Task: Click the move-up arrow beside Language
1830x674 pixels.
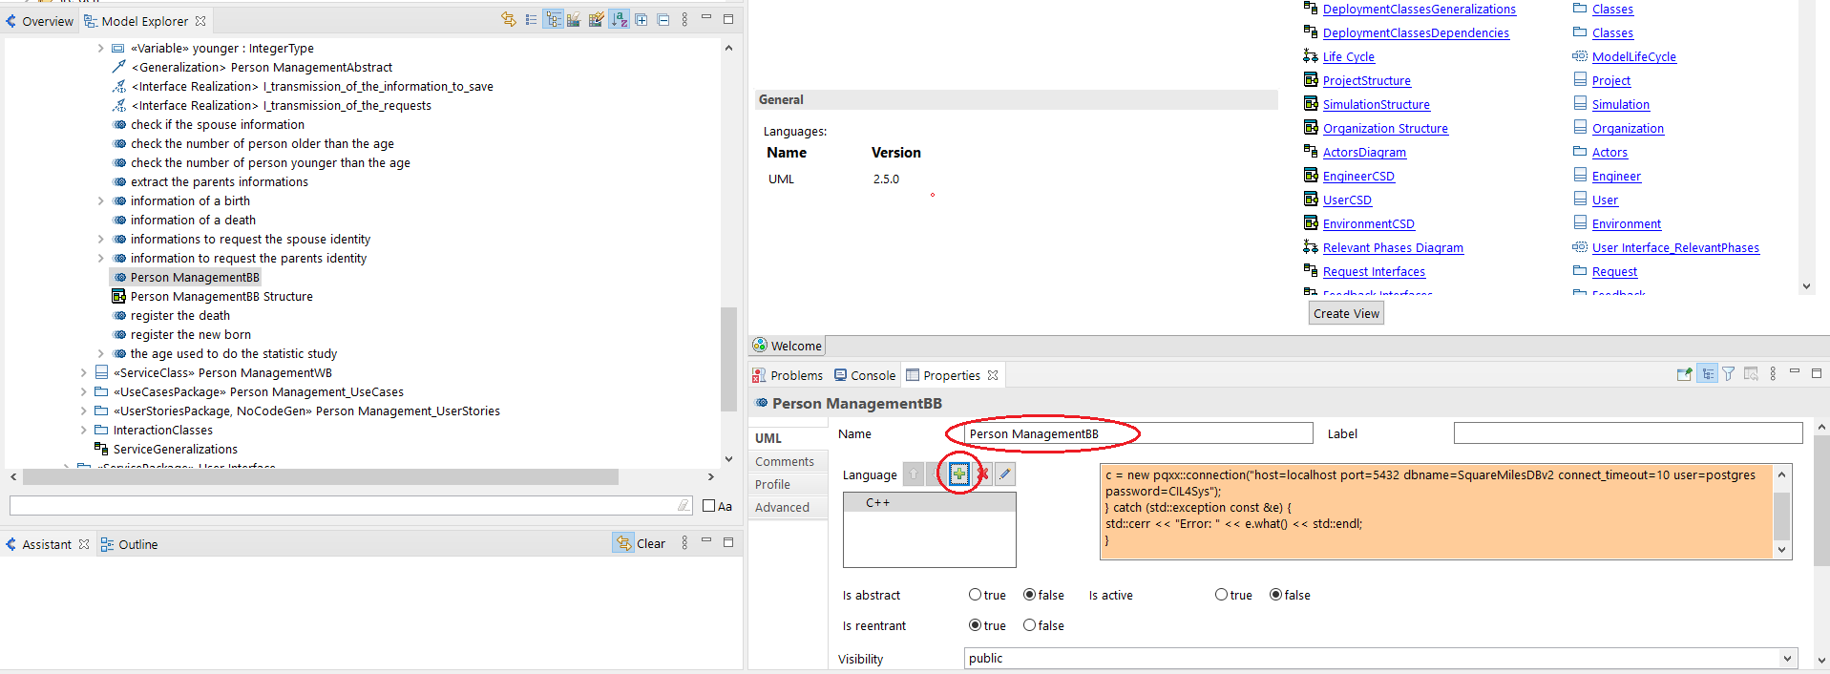Action: [914, 474]
